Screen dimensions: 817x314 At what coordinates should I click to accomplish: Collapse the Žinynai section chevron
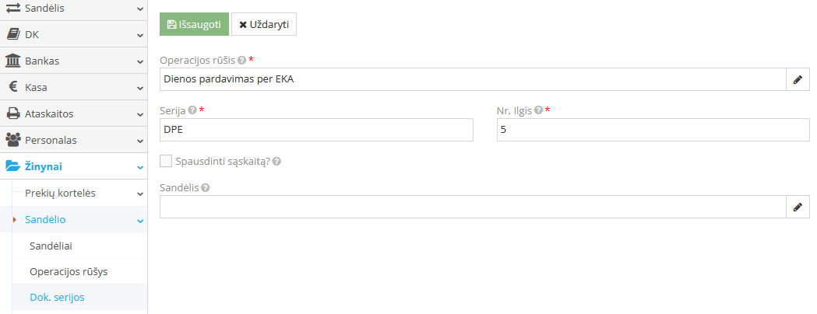click(x=139, y=167)
